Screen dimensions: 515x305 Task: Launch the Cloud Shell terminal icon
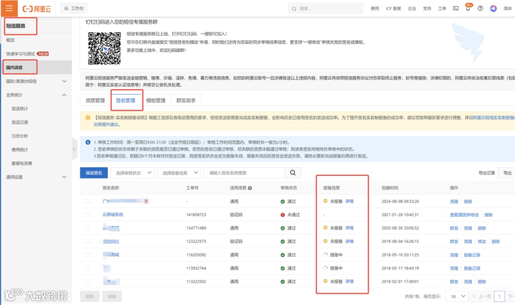click(x=456, y=8)
